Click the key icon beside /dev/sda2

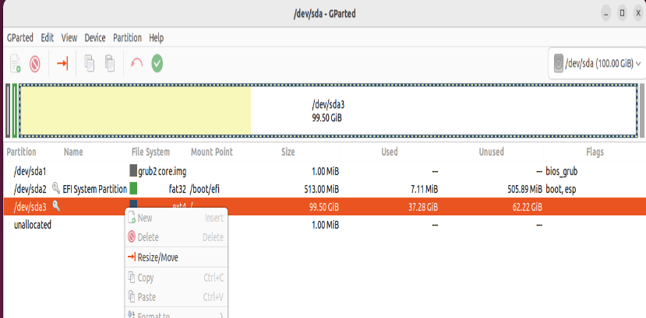click(x=56, y=189)
